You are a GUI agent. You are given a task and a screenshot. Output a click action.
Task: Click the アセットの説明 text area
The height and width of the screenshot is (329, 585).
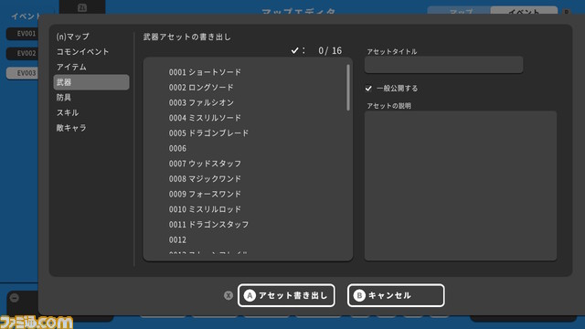pos(461,186)
